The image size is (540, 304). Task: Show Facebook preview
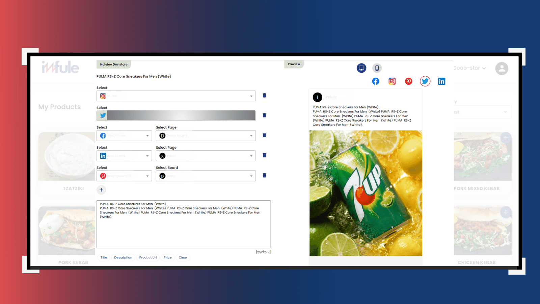coord(376,81)
